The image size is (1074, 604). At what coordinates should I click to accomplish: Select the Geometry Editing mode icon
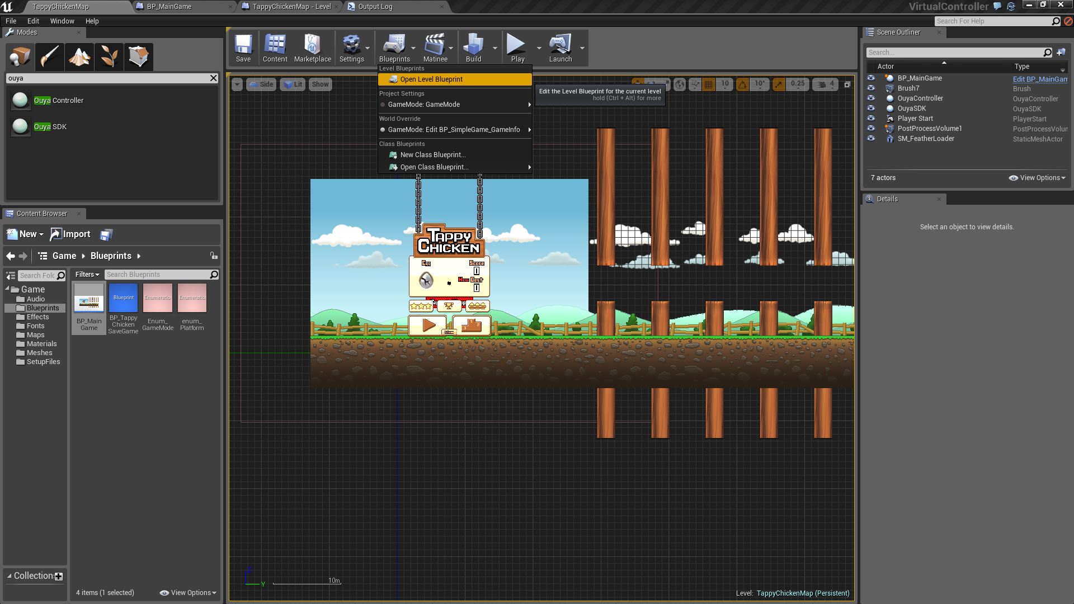138,56
